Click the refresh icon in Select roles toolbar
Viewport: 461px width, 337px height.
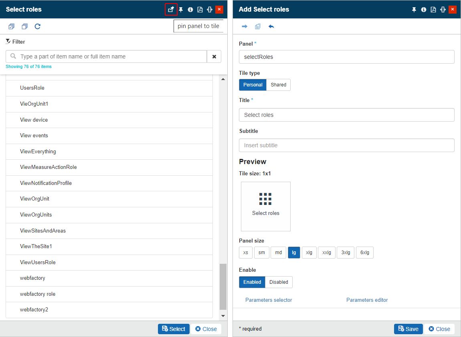37,26
